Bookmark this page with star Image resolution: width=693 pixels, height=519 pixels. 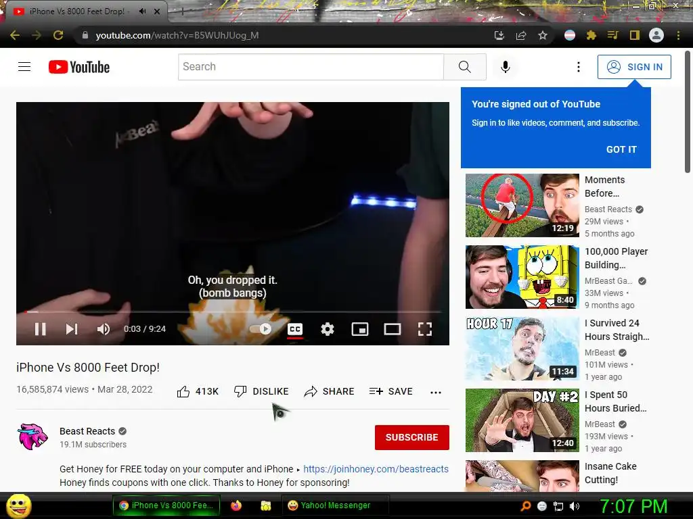coord(543,35)
